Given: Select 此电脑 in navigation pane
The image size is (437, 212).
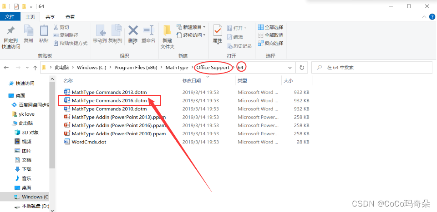Looking at the screenshot, I should [x=23, y=123].
